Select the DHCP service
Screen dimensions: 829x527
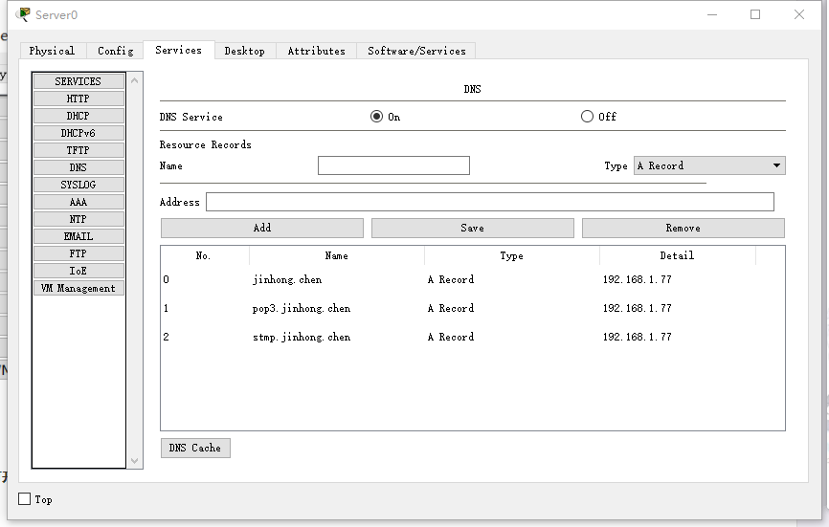78,116
